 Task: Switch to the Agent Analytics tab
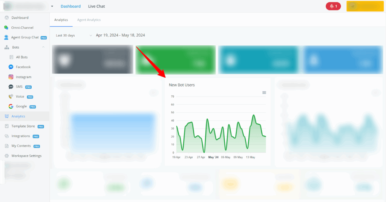pyautogui.click(x=89, y=20)
